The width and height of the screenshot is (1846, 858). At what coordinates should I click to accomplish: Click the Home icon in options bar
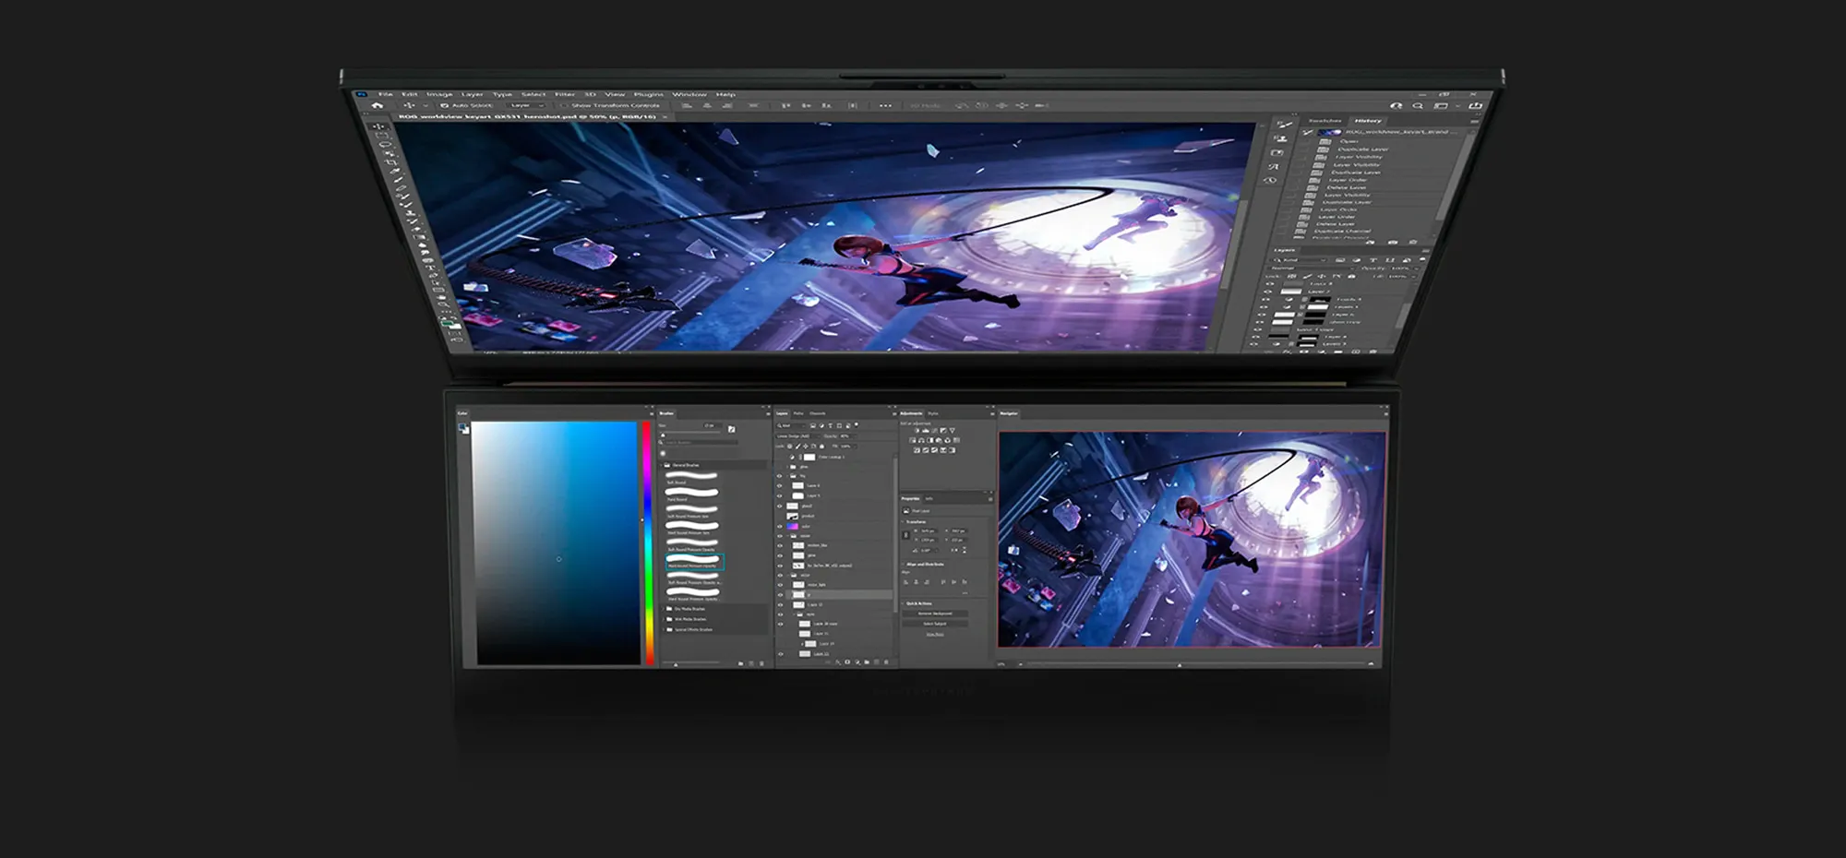pyautogui.click(x=377, y=105)
